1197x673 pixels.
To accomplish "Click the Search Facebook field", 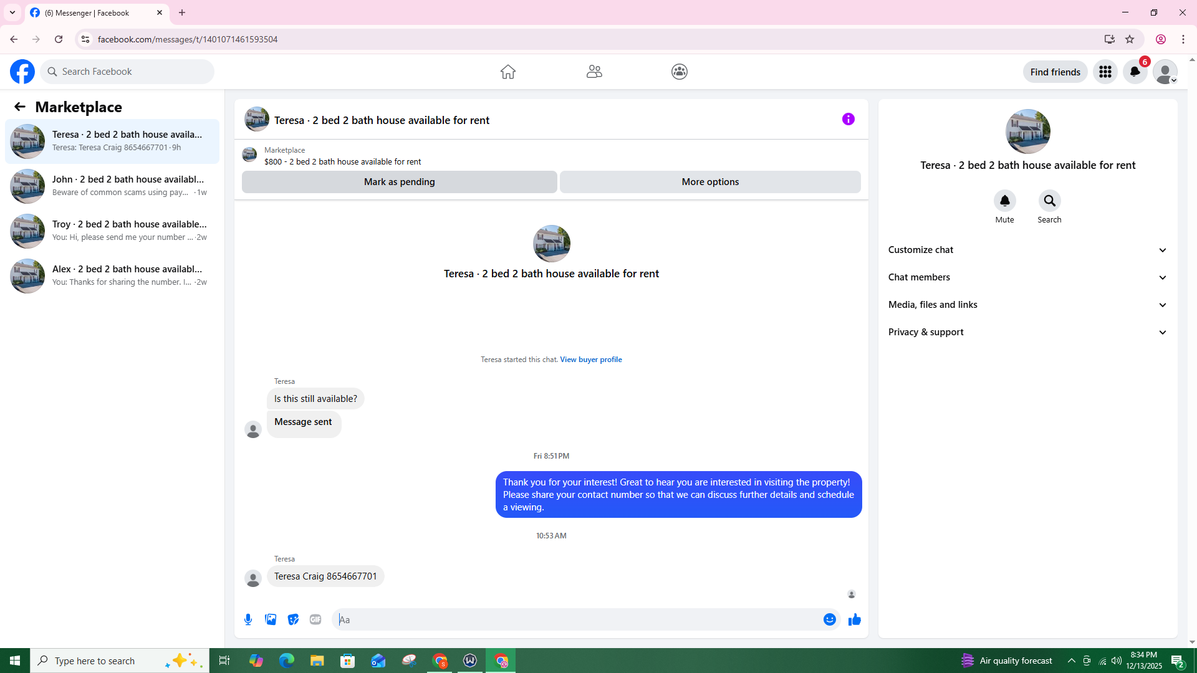I will click(128, 72).
